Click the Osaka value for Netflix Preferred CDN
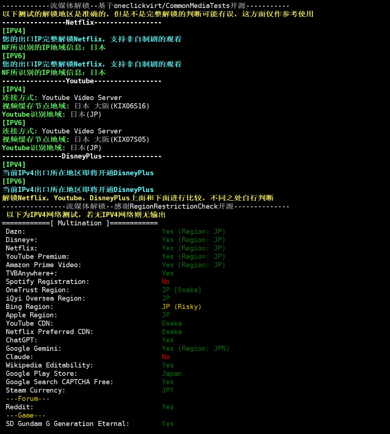This screenshot has height=434, width=390. 172,331
